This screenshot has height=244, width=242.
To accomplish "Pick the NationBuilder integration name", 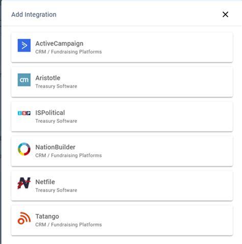I will click(x=55, y=147).
